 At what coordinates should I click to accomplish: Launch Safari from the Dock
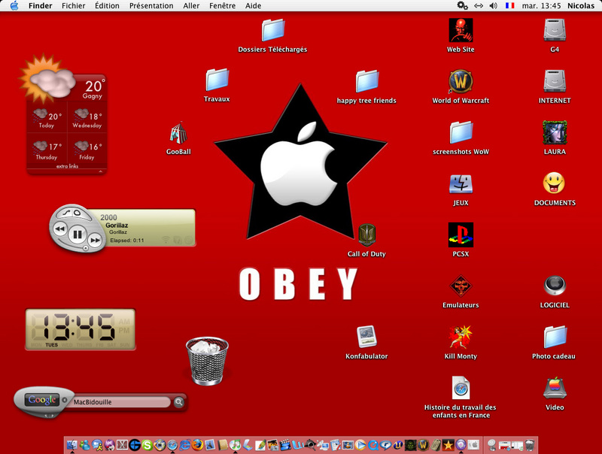click(x=172, y=445)
